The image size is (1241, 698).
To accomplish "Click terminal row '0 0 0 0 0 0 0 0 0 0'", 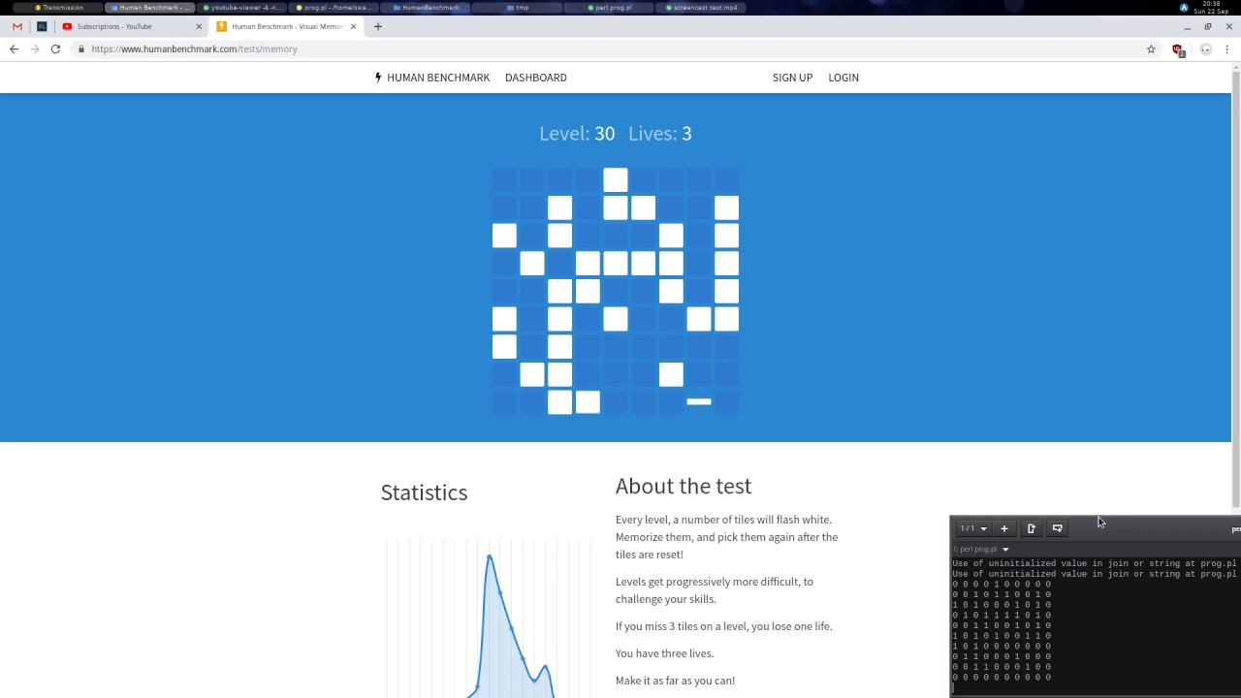I will pyautogui.click(x=1002, y=678).
